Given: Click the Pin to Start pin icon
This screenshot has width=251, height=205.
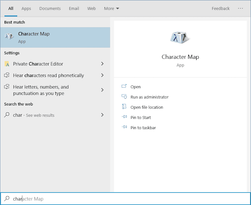Looking at the screenshot, I should click(124, 117).
